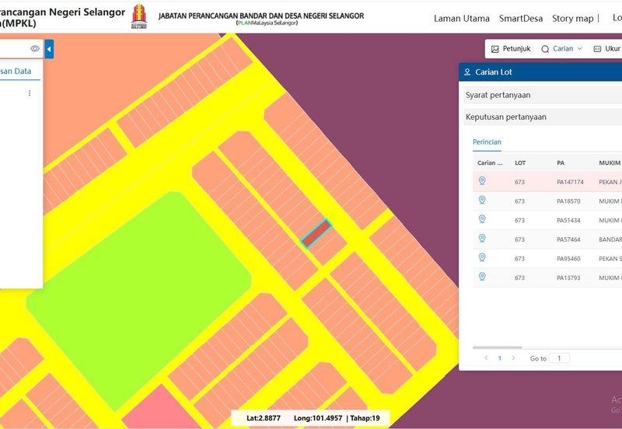Toggle the eye visibility icon in left panel
622x429 pixels.
(35, 49)
